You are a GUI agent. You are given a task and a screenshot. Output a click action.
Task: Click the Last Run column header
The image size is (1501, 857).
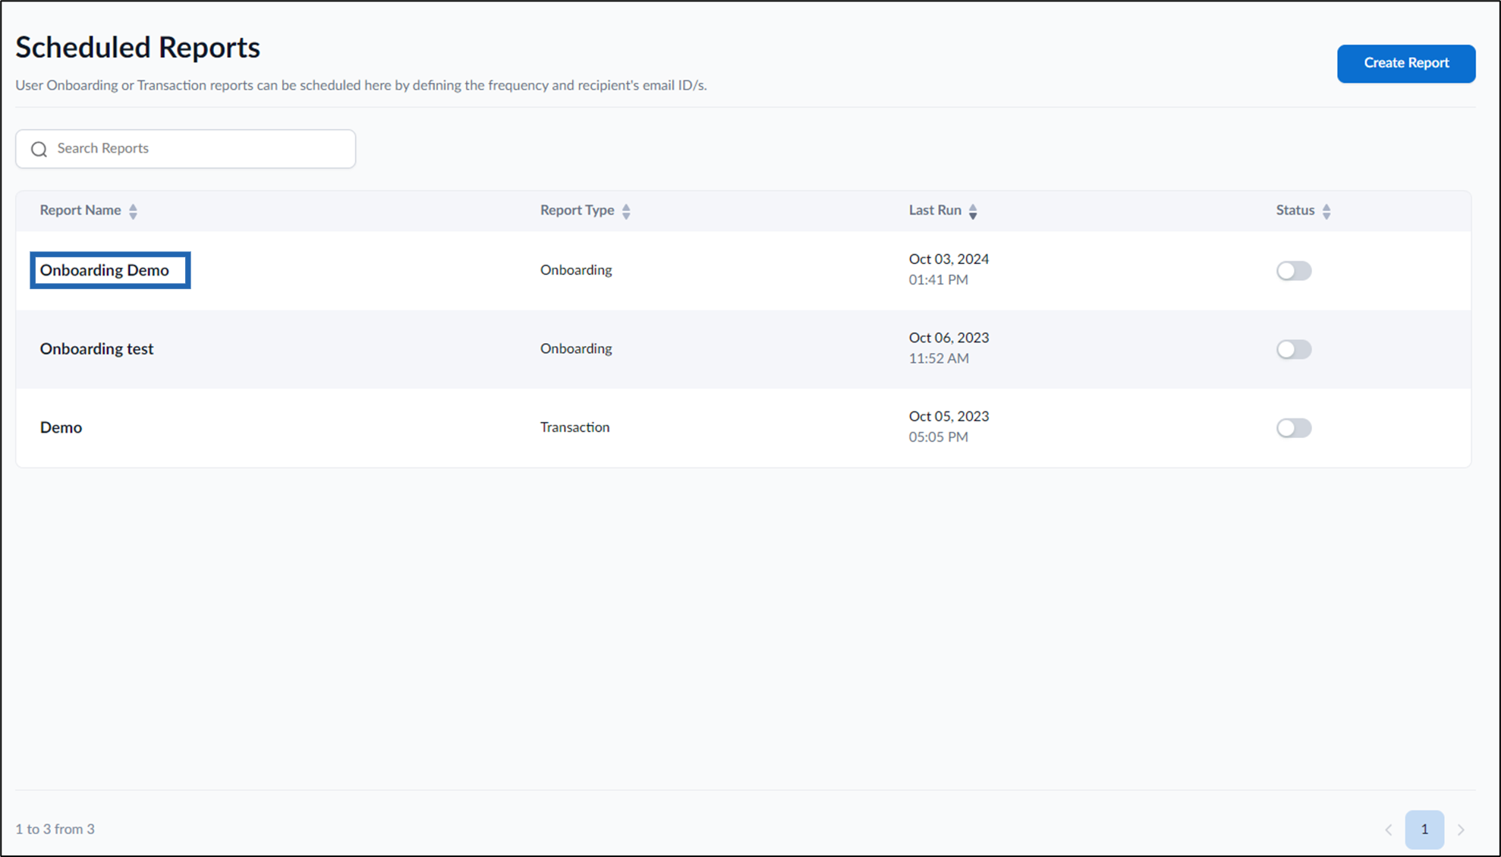point(935,210)
